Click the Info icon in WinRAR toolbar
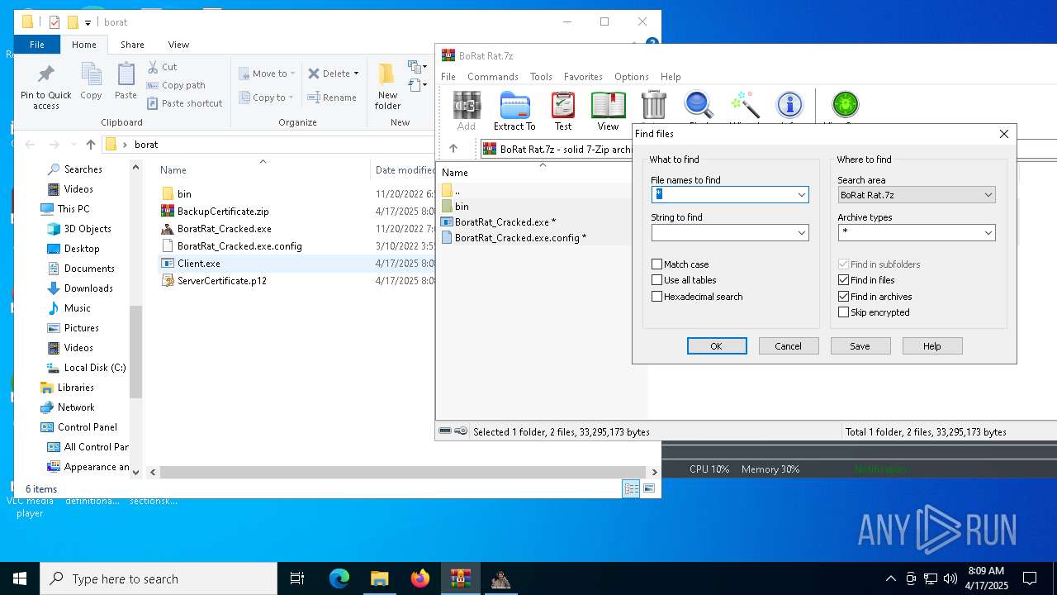1057x595 pixels. coord(790,106)
